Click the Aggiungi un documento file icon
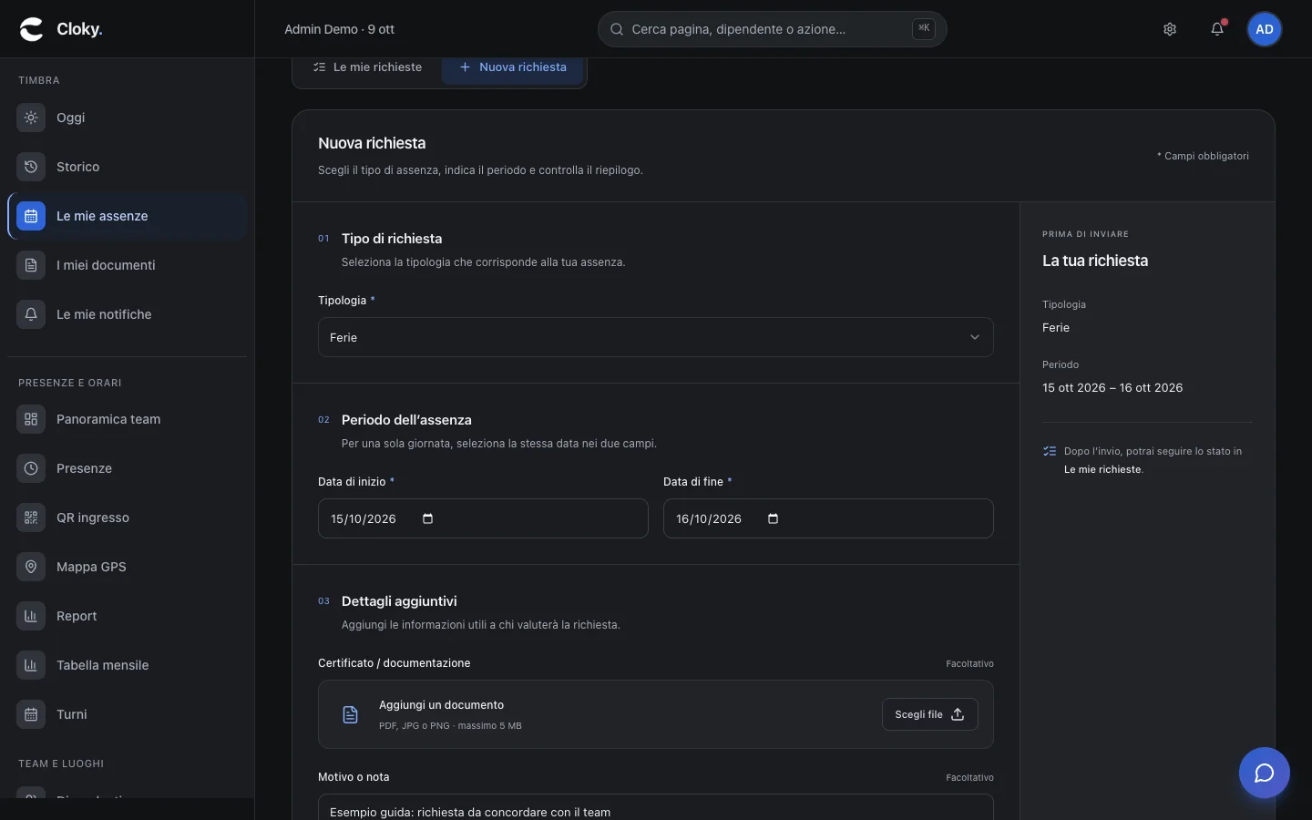Viewport: 1312px width, 820px height. coord(351,714)
